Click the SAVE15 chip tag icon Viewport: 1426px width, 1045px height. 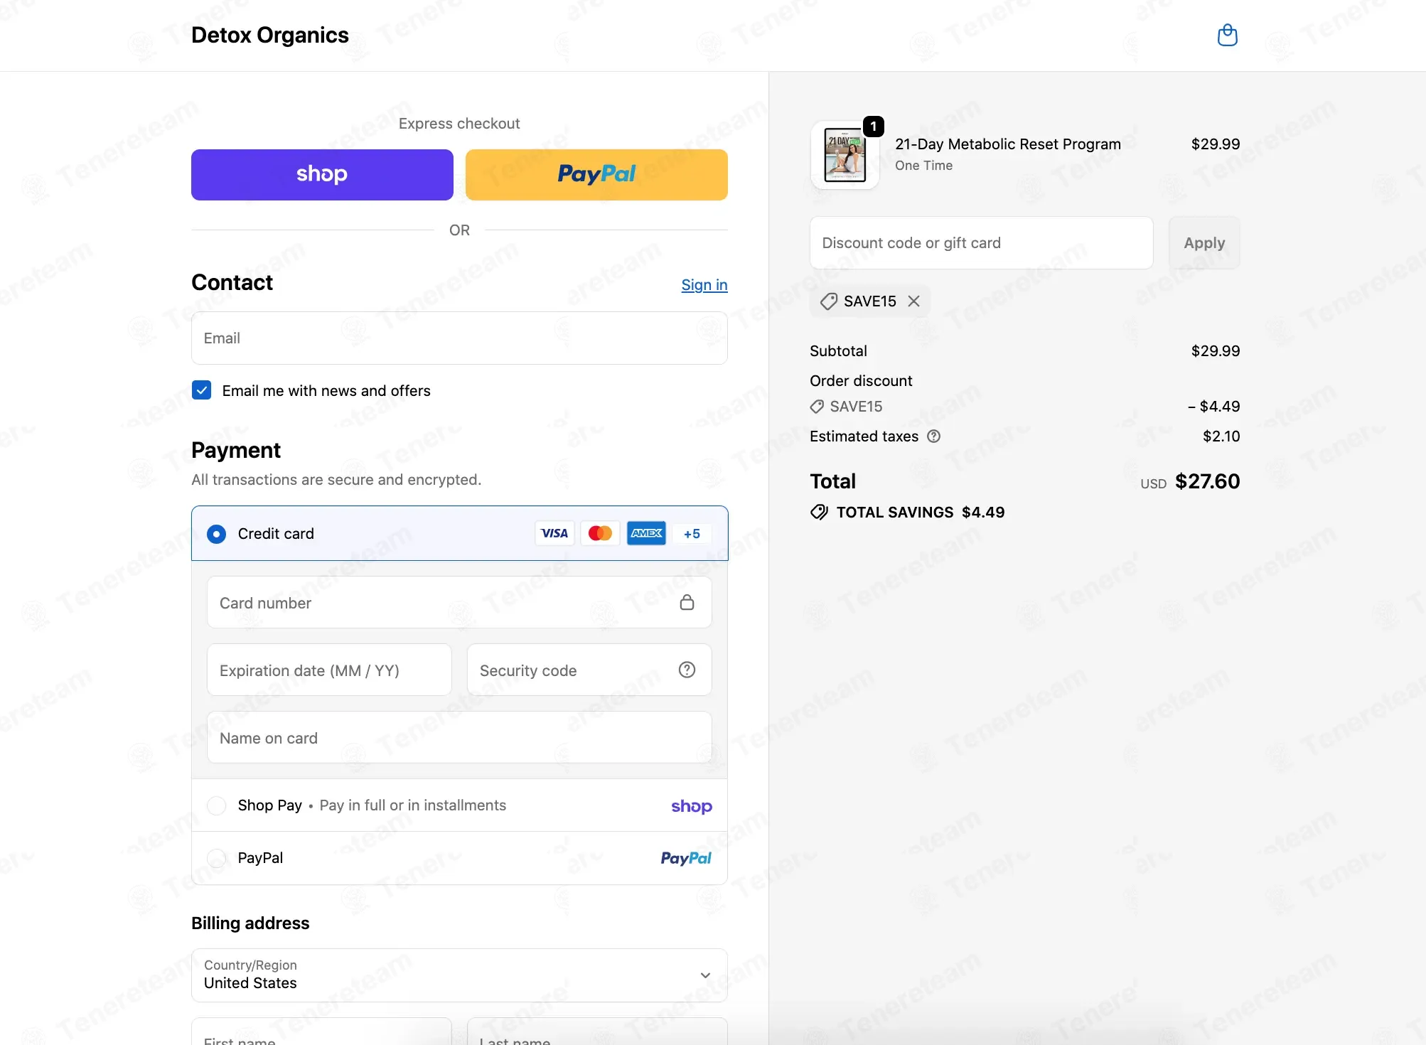(x=829, y=301)
